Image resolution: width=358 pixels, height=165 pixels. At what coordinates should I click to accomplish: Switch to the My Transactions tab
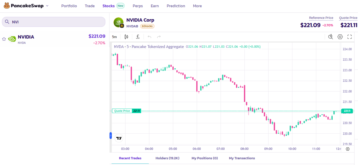pos(242,158)
